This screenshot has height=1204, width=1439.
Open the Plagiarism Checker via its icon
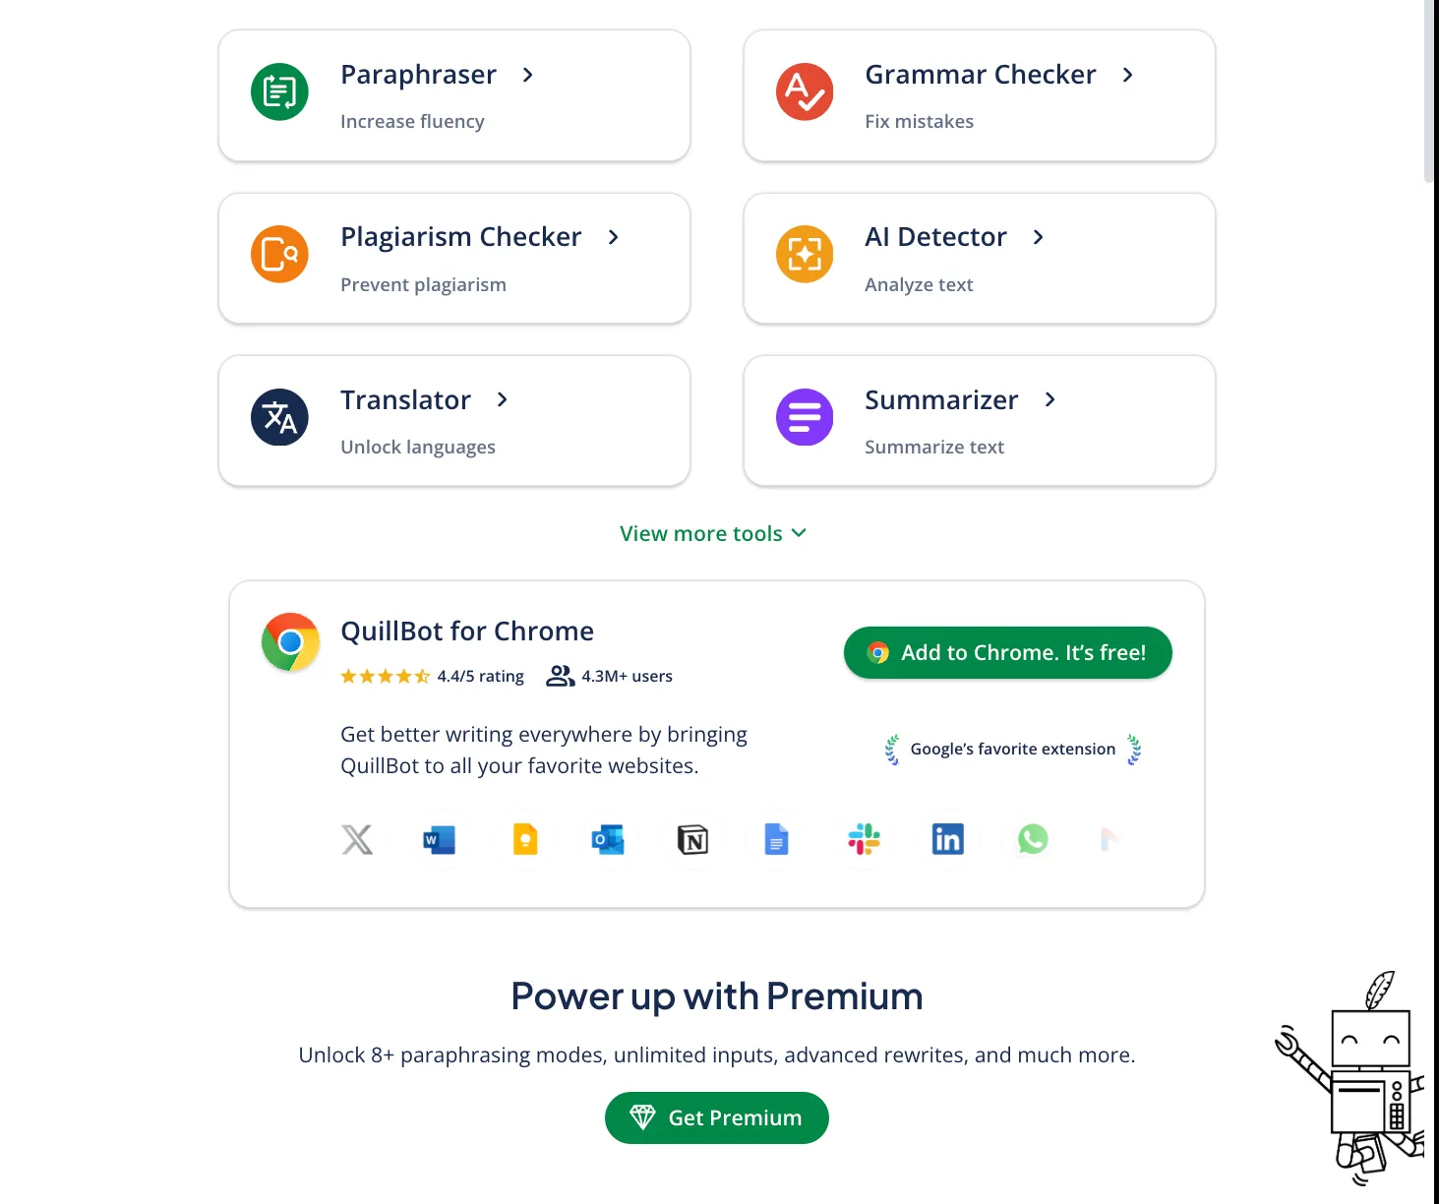pyautogui.click(x=278, y=255)
